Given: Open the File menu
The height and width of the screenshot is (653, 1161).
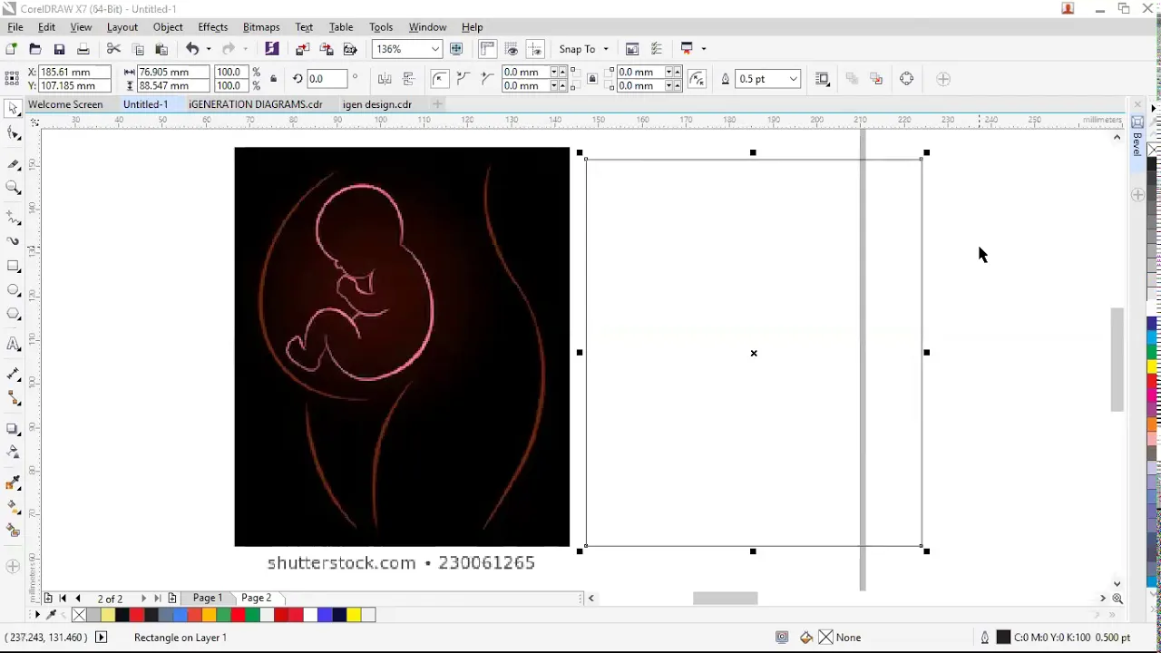Looking at the screenshot, I should [x=15, y=27].
